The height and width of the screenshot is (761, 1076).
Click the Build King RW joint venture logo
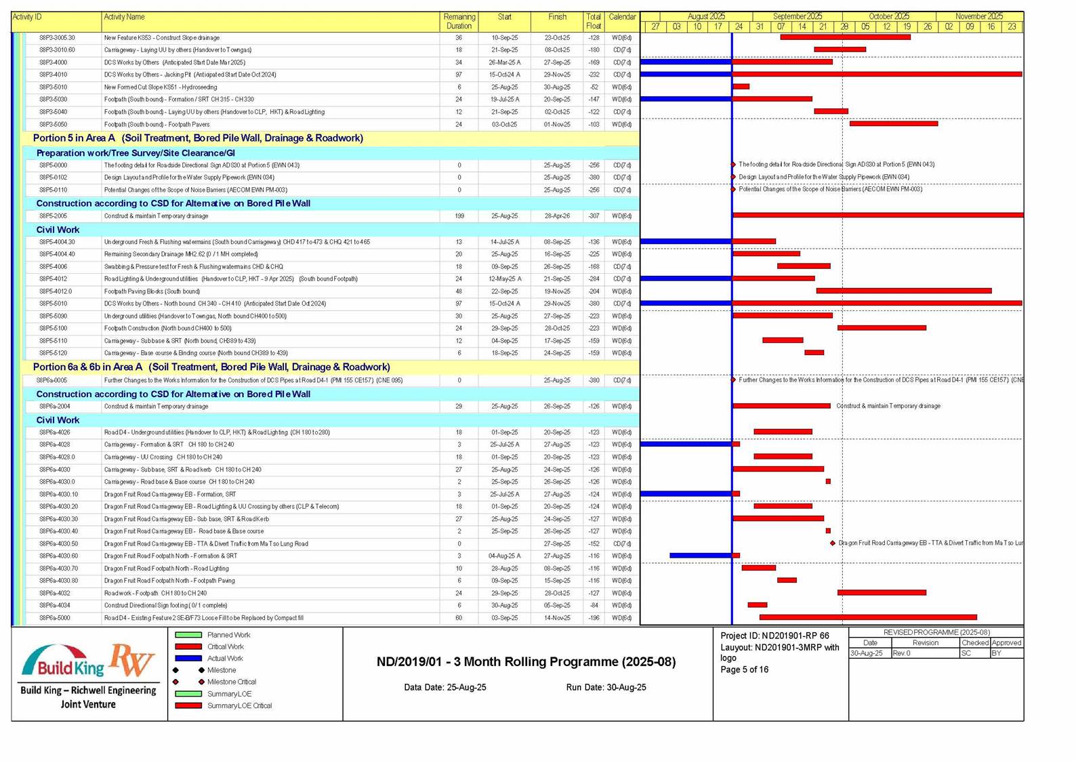tap(89, 676)
